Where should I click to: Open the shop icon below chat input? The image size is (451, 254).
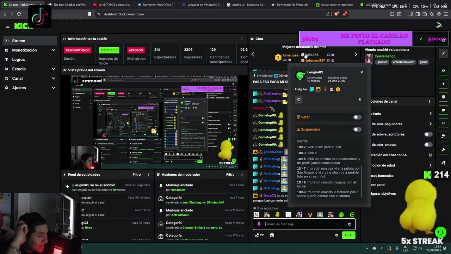point(272,235)
